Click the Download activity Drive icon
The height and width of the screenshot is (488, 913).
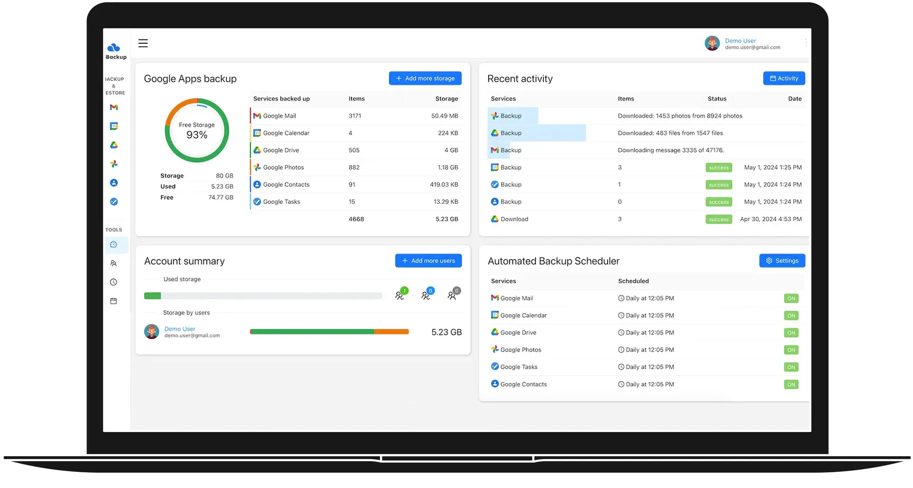pos(495,219)
